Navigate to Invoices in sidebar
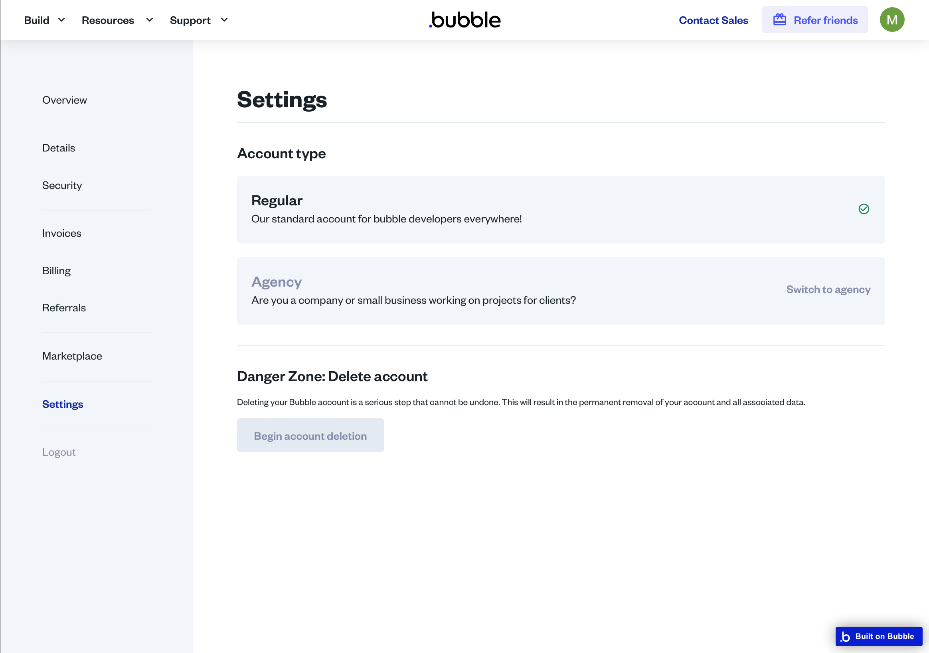The height and width of the screenshot is (653, 929). [x=61, y=233]
